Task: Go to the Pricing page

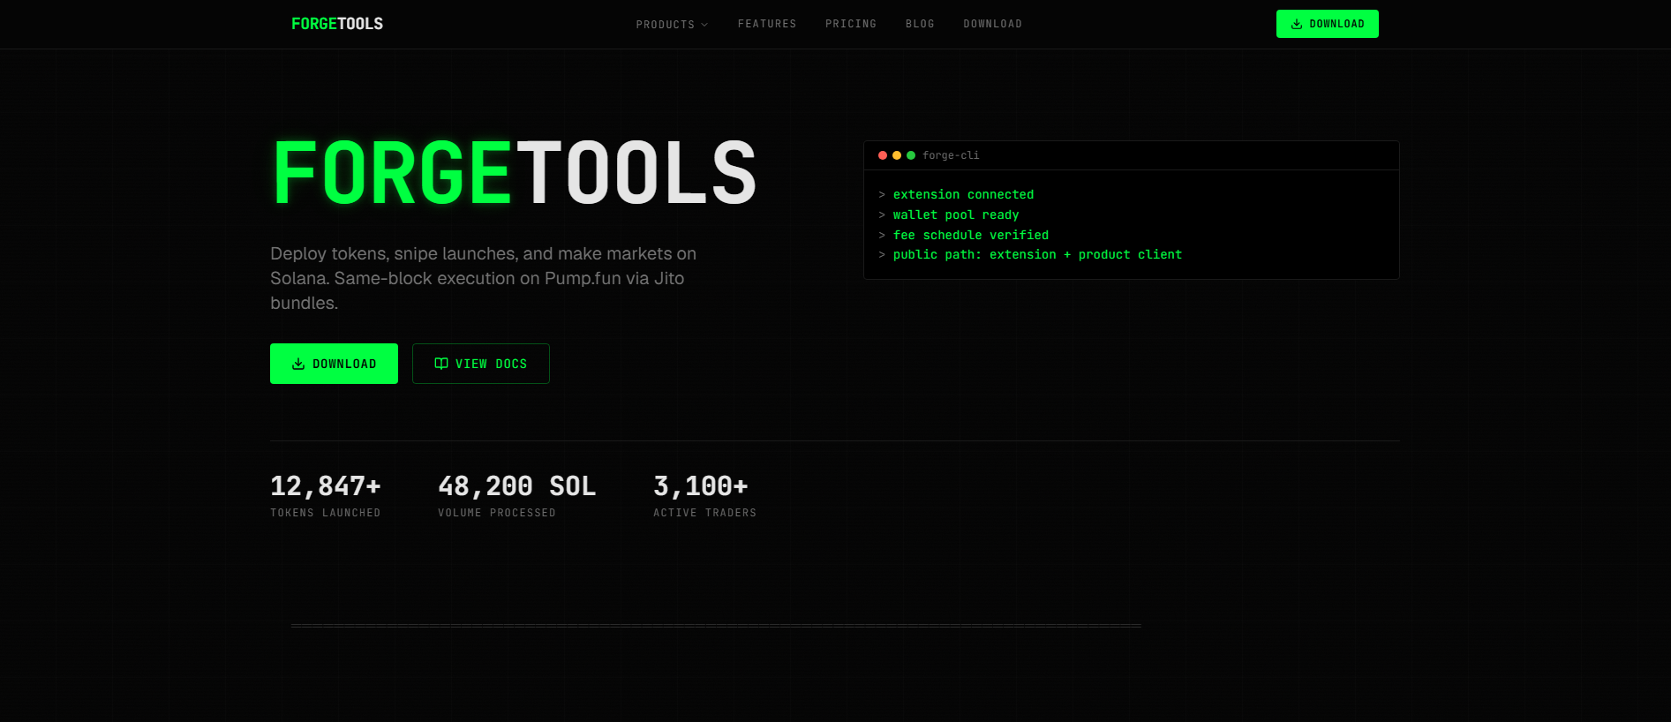Action: click(x=851, y=24)
